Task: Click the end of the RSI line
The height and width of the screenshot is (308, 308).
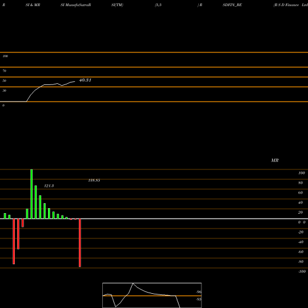Action: point(75,81)
